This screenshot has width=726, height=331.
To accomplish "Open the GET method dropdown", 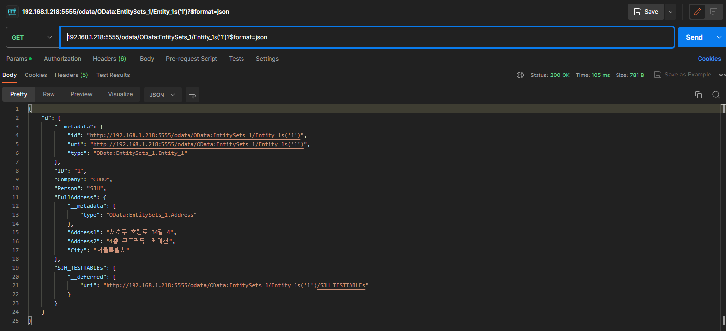I will (32, 37).
